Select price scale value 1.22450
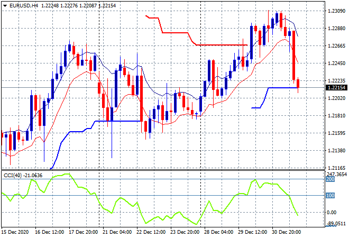This screenshot has height=238, width=349. 337,63
